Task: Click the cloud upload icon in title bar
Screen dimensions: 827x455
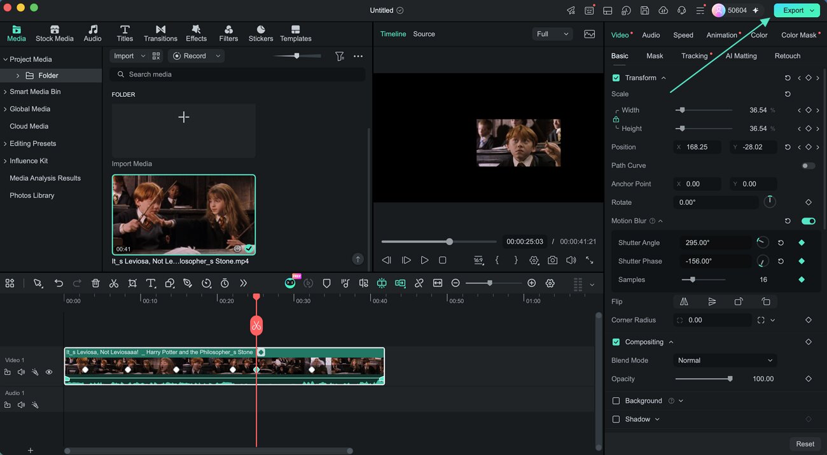Action: click(663, 10)
